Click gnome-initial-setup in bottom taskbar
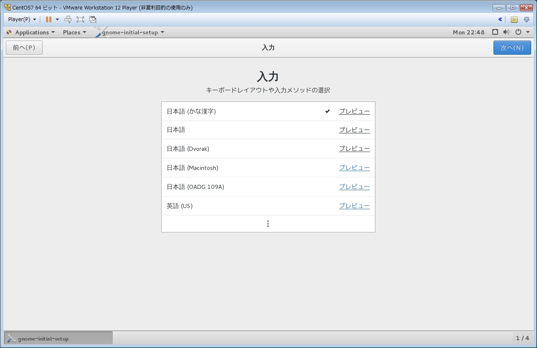 (58, 338)
